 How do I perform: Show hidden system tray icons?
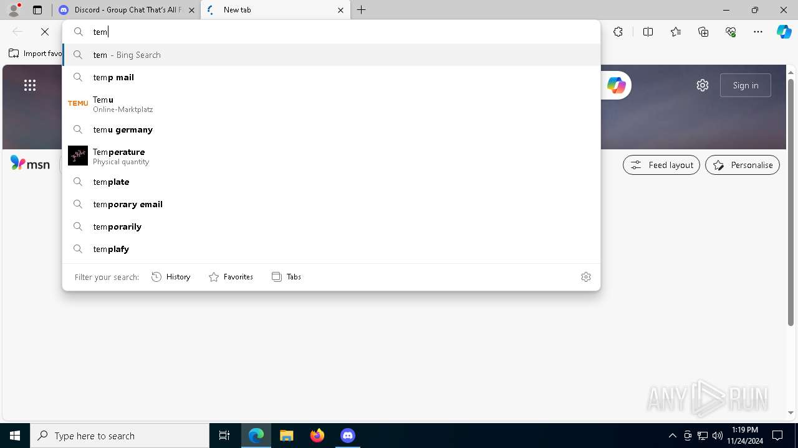point(672,436)
